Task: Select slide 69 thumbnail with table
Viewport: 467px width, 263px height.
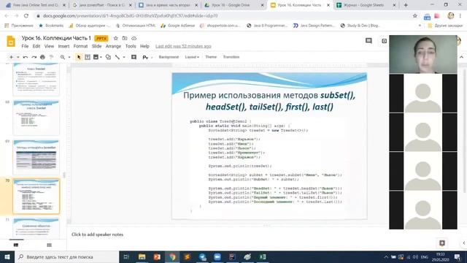Action: click(x=36, y=157)
